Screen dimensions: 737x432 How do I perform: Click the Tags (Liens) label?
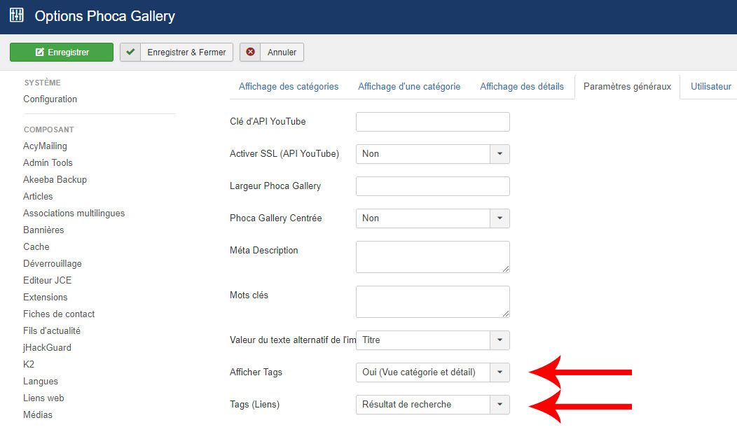pos(254,405)
